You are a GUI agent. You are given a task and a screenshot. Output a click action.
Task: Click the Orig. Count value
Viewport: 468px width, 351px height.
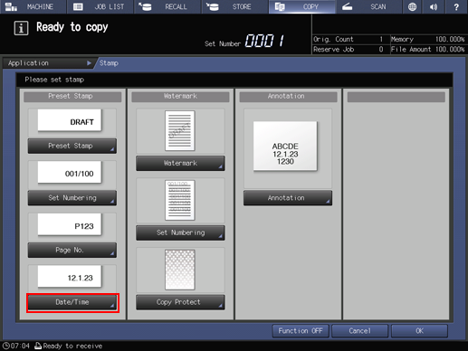click(381, 39)
